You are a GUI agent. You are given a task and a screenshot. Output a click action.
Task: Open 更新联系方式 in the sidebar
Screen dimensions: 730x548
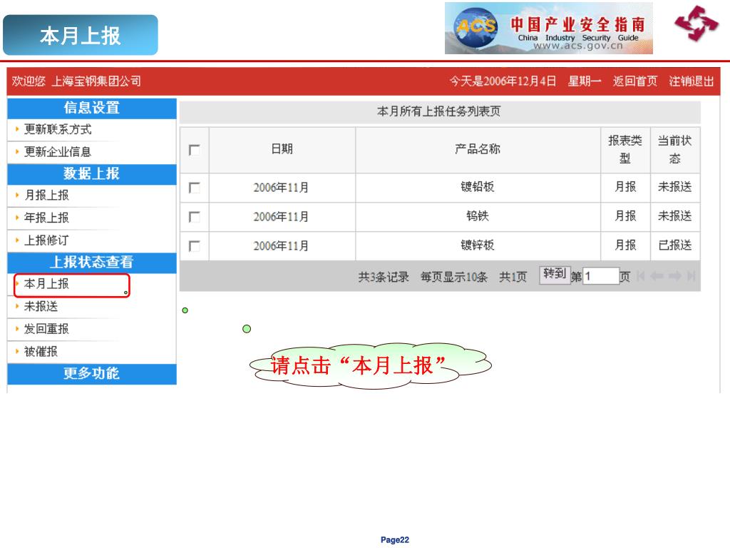(58, 129)
